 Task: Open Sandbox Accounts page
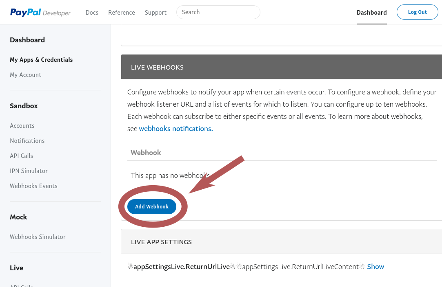pos(22,126)
